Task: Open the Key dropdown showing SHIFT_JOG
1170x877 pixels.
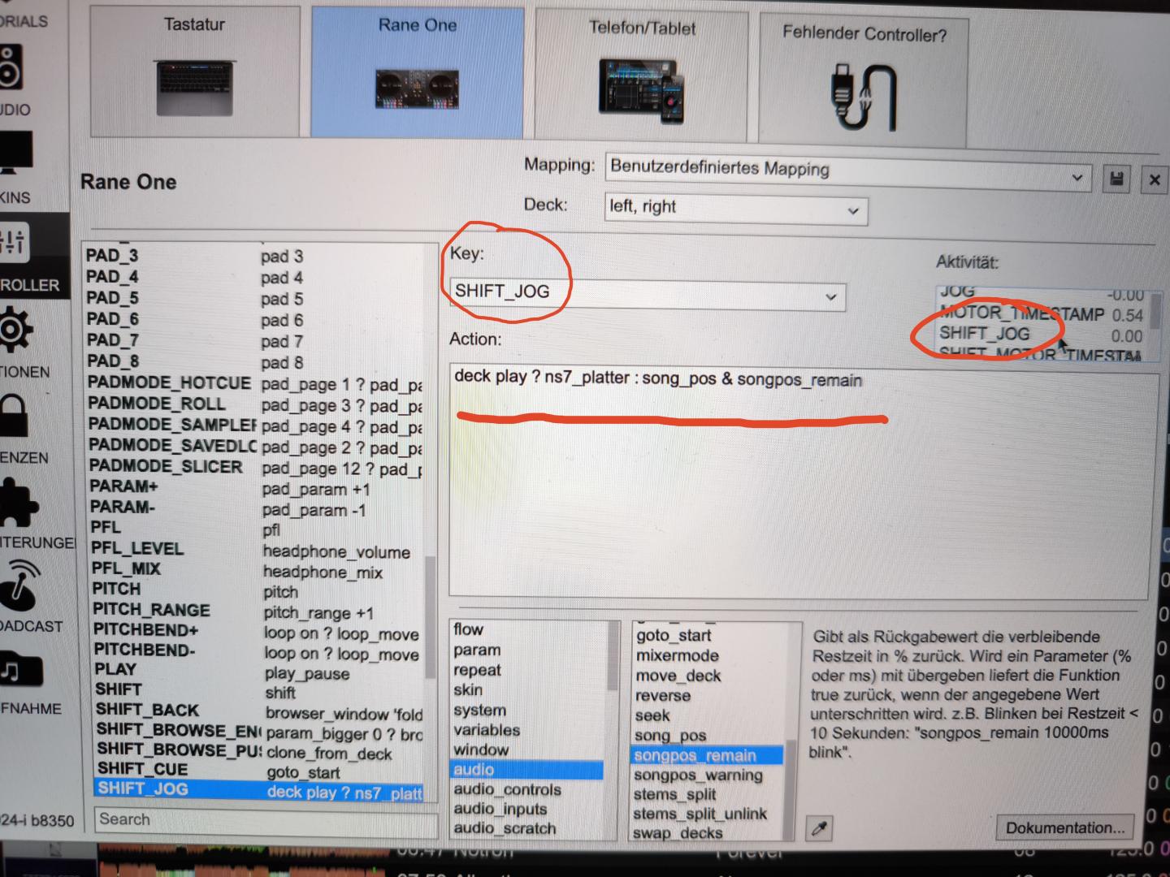Action: [648, 294]
